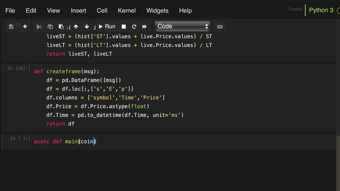The width and height of the screenshot is (340, 191).
Task: Click the 'df = pd.DataFrame([msg])' line
Action: (x=84, y=80)
